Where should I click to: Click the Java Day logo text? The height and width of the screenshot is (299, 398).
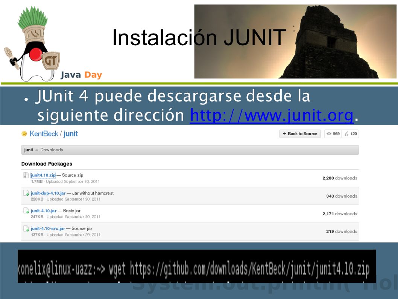81,75
